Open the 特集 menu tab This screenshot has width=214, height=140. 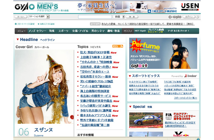tap(52, 31)
